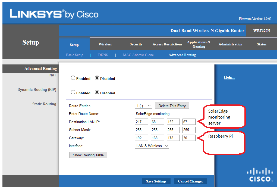The image size is (280, 189).
Task: Click Cancel Changes button
Action: point(190,181)
